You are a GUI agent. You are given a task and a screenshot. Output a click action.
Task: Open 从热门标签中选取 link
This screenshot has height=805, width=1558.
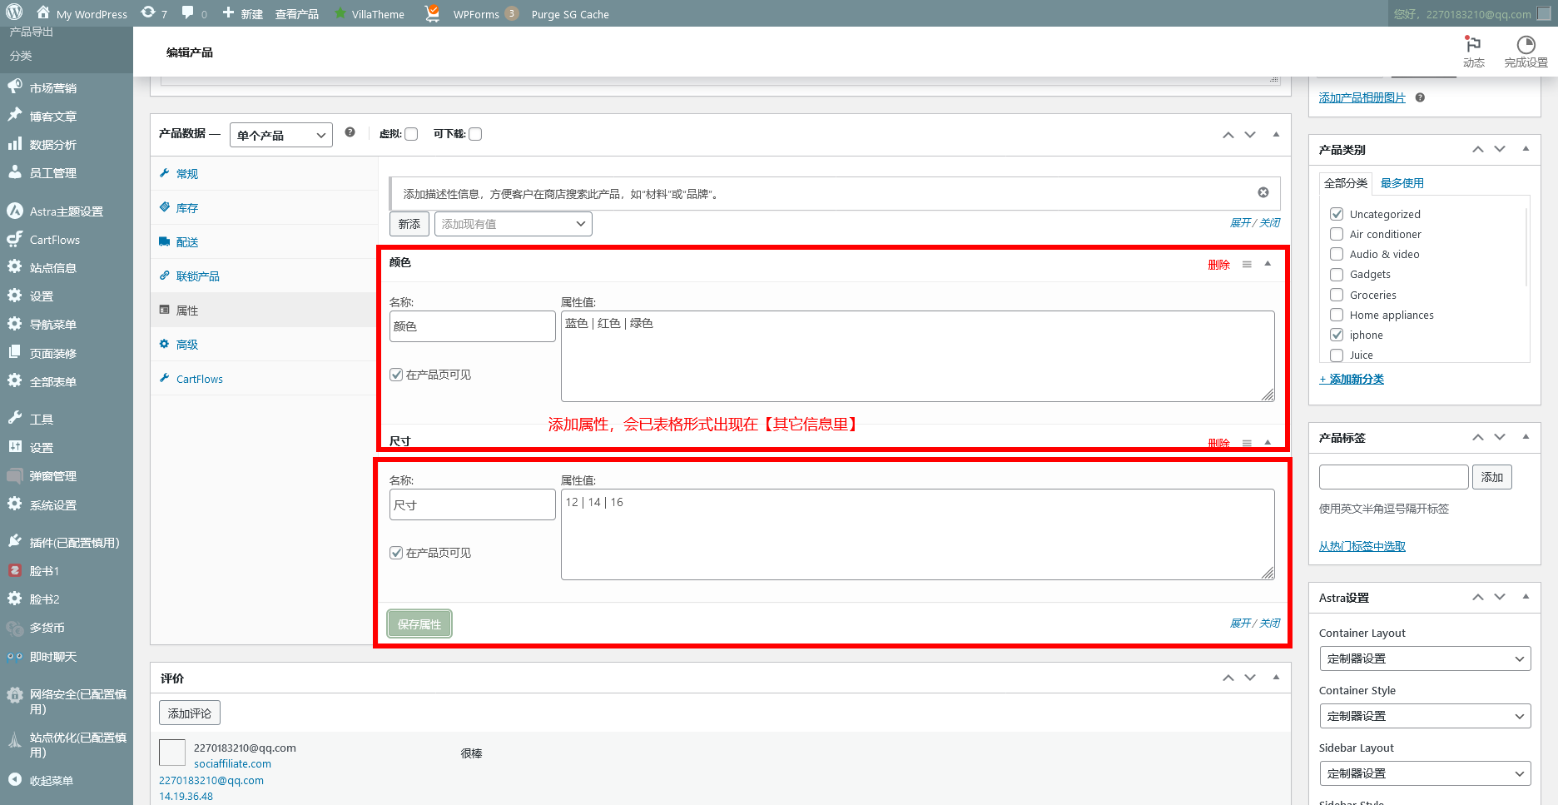[x=1362, y=547]
